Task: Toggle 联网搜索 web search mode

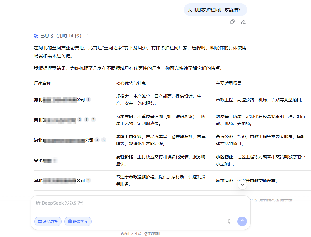Action: point(78,221)
